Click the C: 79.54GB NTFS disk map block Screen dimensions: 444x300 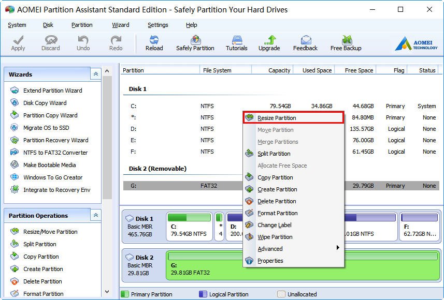[189, 227]
